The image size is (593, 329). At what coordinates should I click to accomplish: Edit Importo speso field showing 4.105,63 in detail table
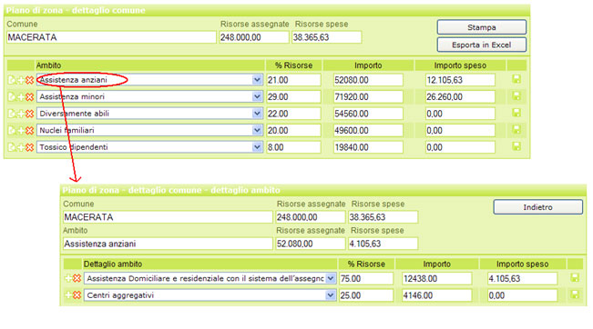[522, 278]
